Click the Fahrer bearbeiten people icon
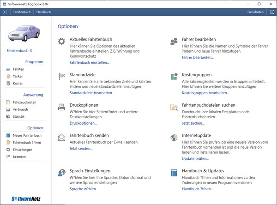 (174, 42)
